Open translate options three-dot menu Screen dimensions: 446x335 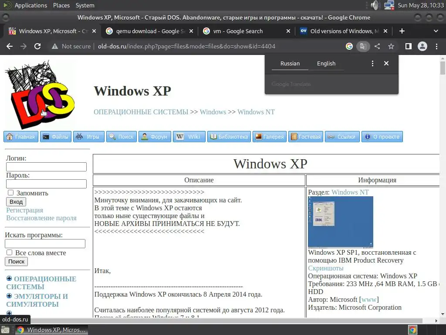tap(373, 63)
